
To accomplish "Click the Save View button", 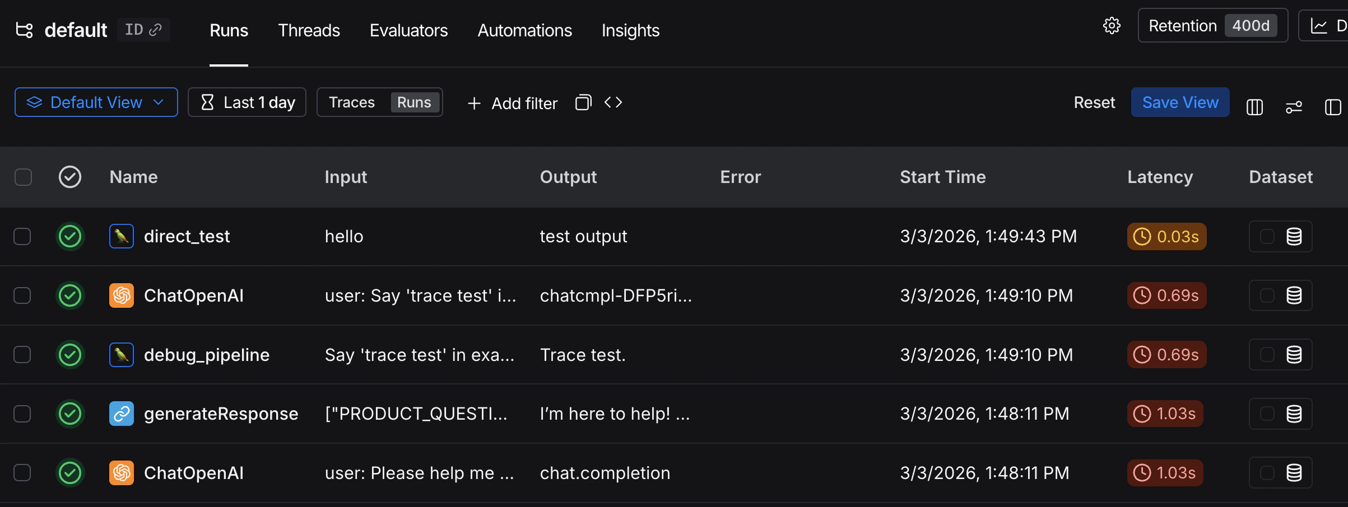I will (x=1179, y=102).
